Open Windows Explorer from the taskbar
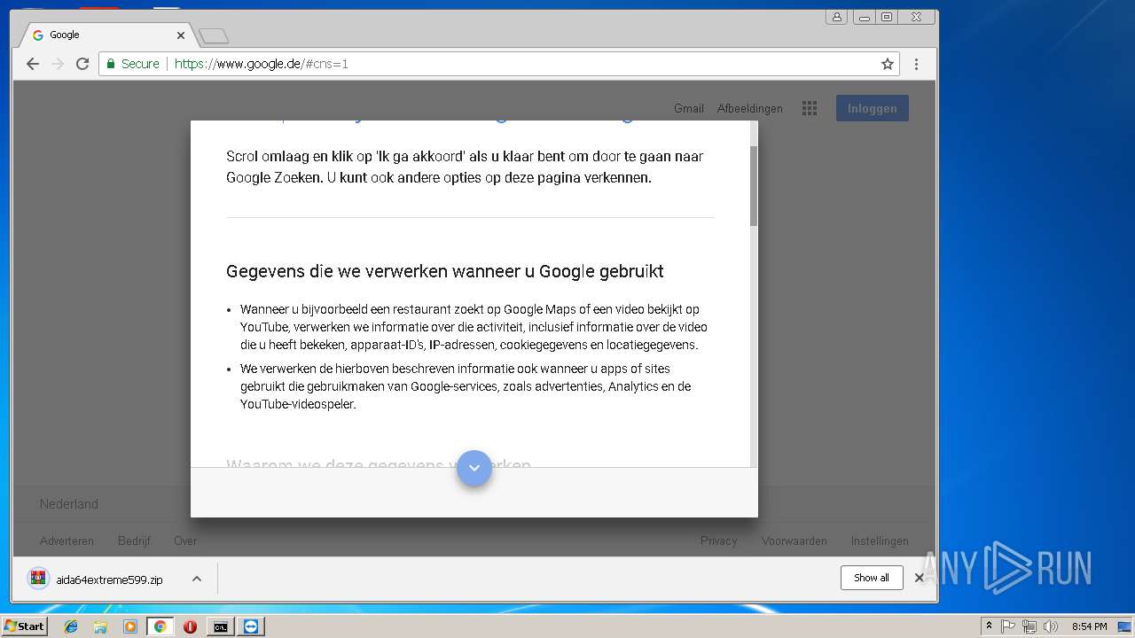Viewport: 1135px width, 638px height. pyautogui.click(x=100, y=626)
